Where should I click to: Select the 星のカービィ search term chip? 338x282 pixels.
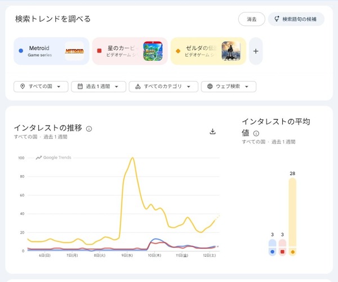[130, 51]
